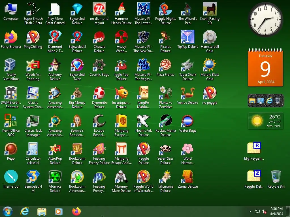Select Seven Seas Deluxe skull icon
Image resolution: width=290 pixels, height=217 pixels.
(x=165, y=149)
